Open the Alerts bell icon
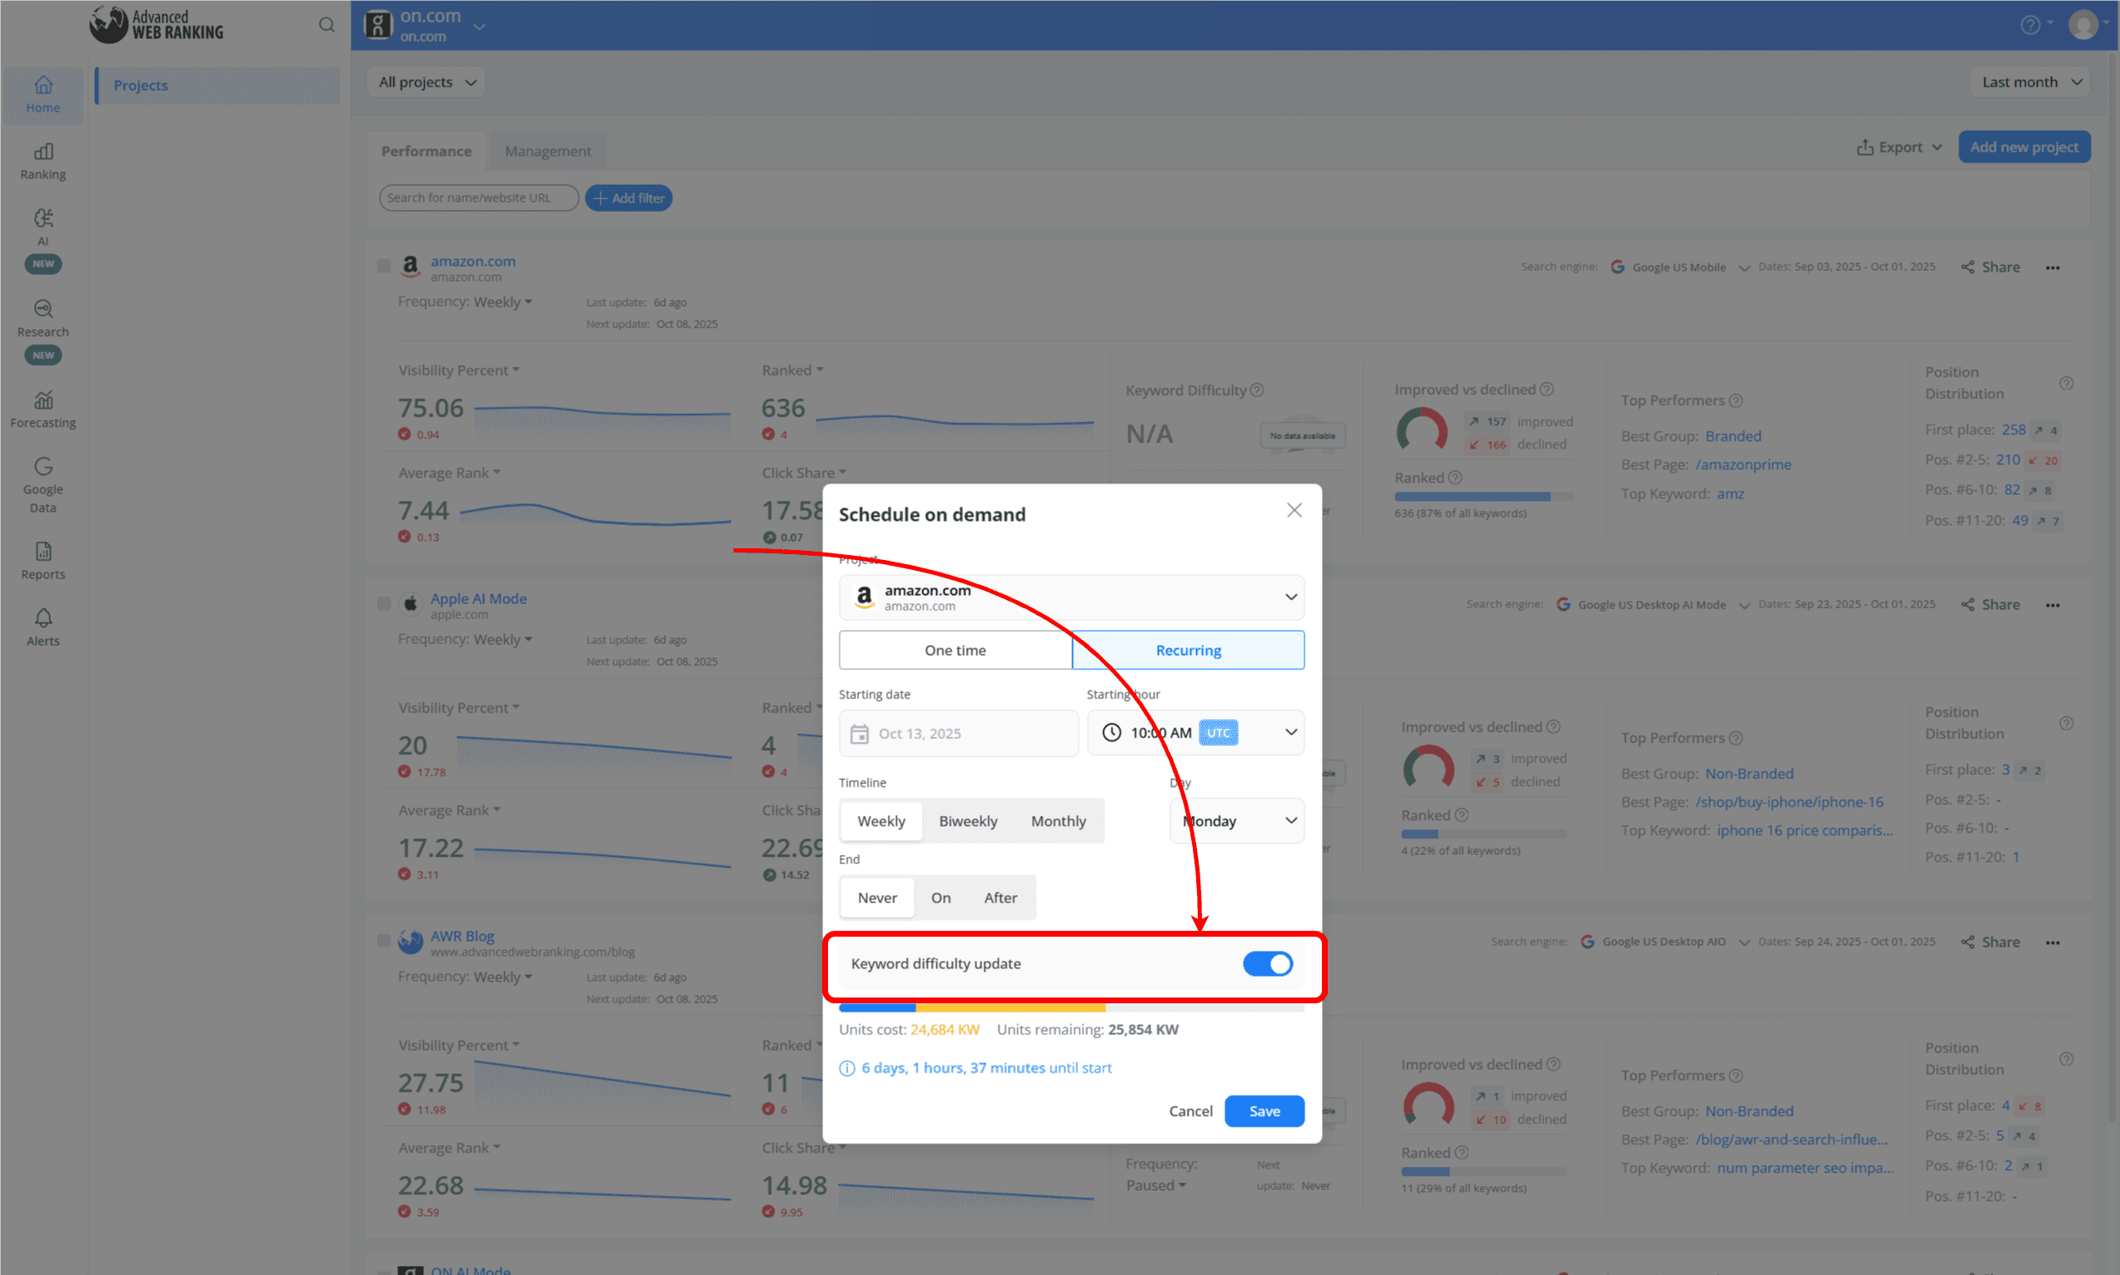This screenshot has height=1275, width=2120. [43, 618]
